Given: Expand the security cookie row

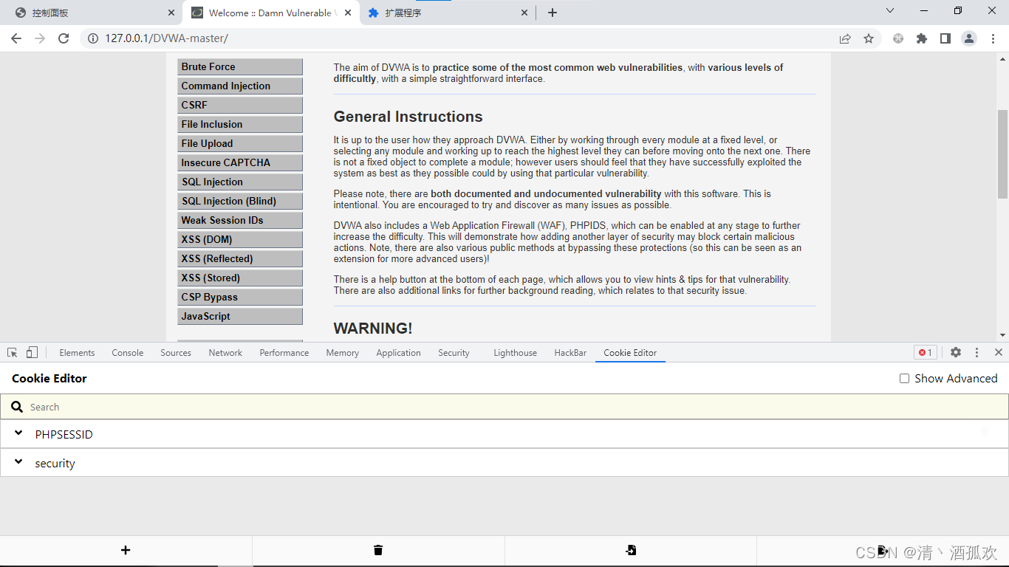Looking at the screenshot, I should (504, 463).
